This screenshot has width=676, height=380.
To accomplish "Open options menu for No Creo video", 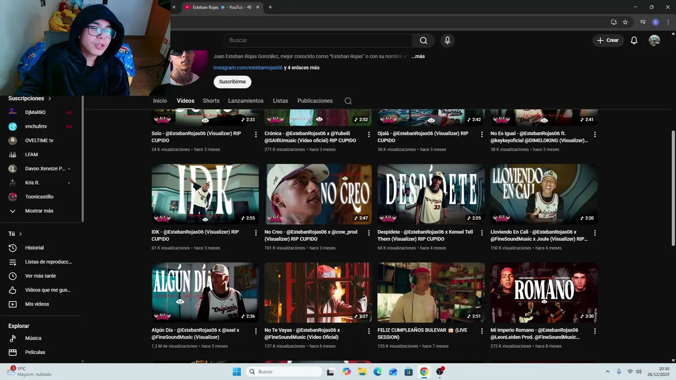I will 369,233.
